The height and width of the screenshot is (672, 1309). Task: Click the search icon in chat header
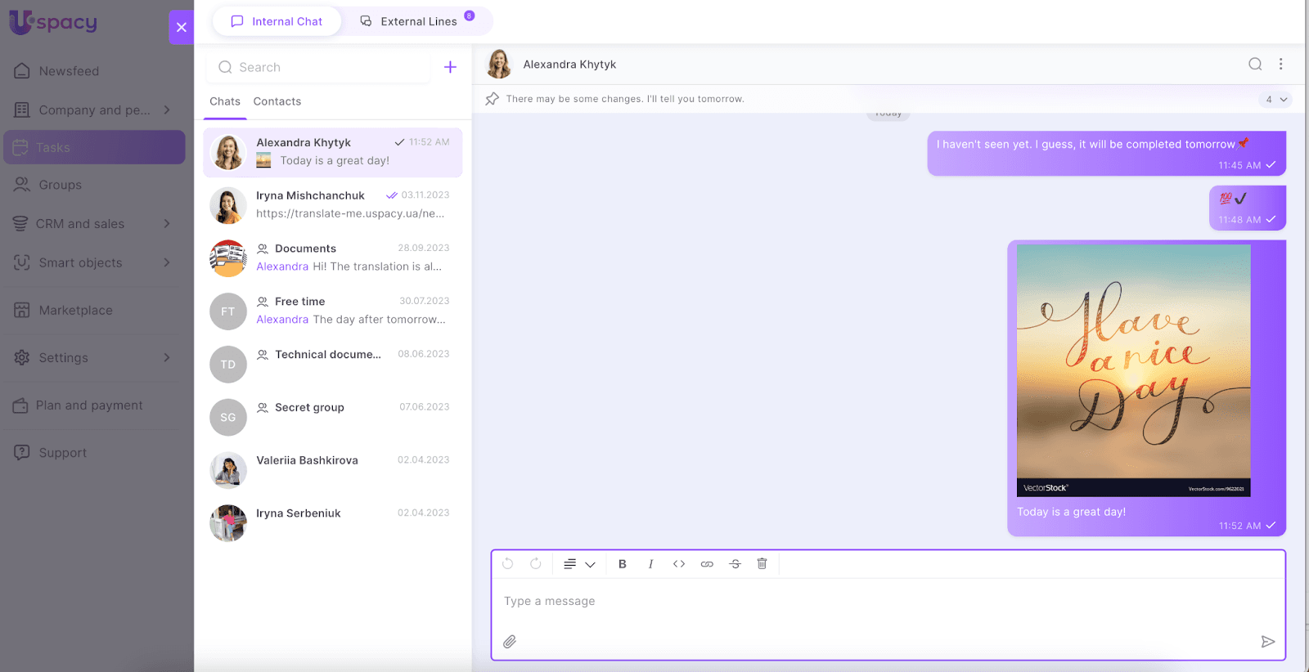pyautogui.click(x=1255, y=65)
